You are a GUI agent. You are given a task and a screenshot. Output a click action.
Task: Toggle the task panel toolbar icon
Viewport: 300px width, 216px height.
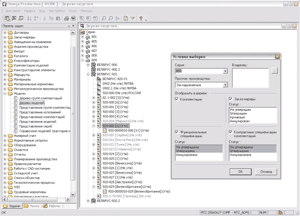pos(7,18)
